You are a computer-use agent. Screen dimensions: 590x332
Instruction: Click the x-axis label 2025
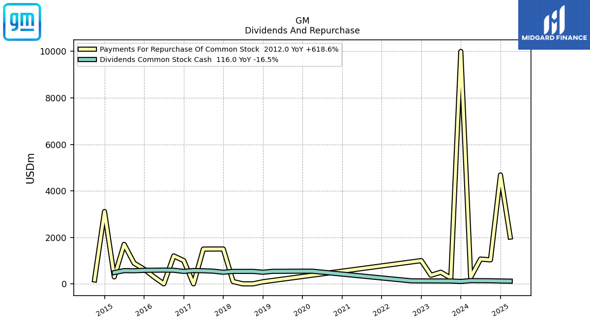[x=500, y=309]
